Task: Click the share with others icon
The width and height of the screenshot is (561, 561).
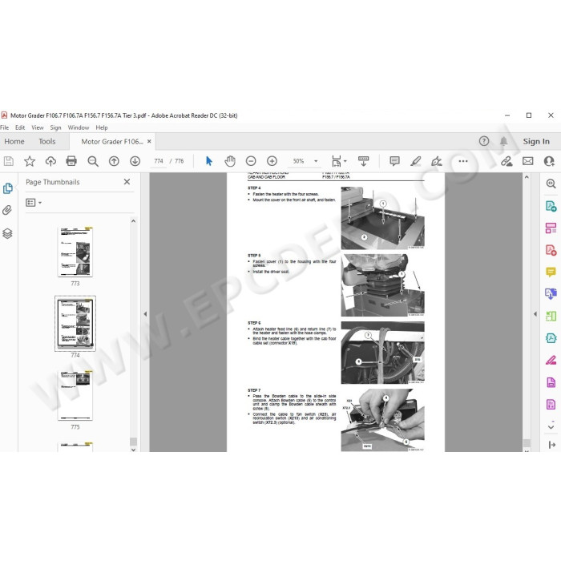Action: tap(549, 161)
